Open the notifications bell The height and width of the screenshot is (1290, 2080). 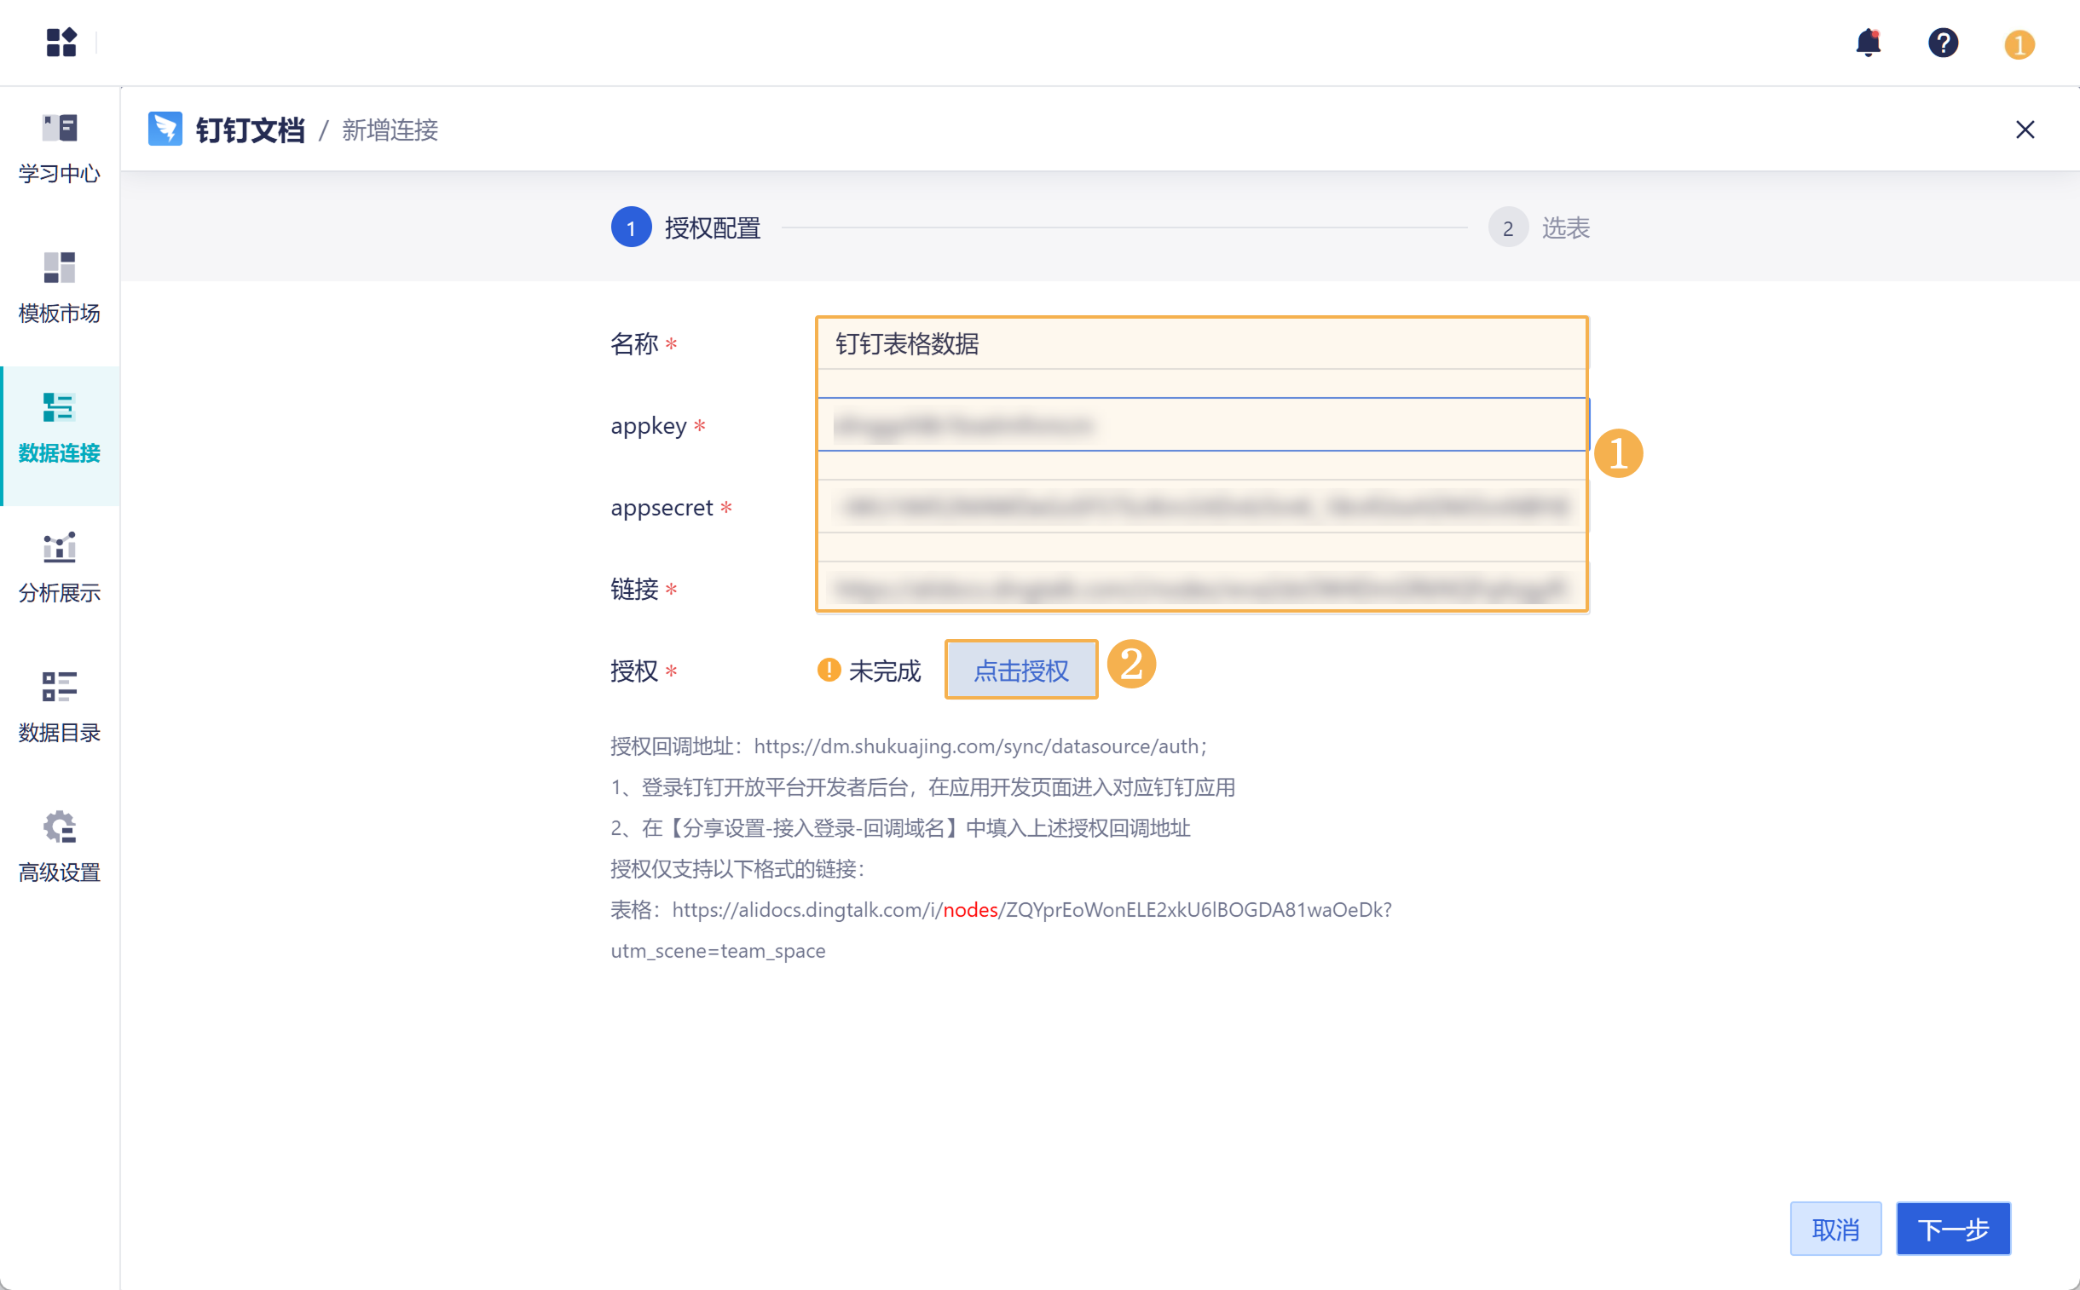coord(1868,43)
